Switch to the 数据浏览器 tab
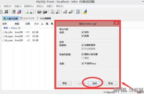The width and height of the screenshot is (144, 94). 27,18
